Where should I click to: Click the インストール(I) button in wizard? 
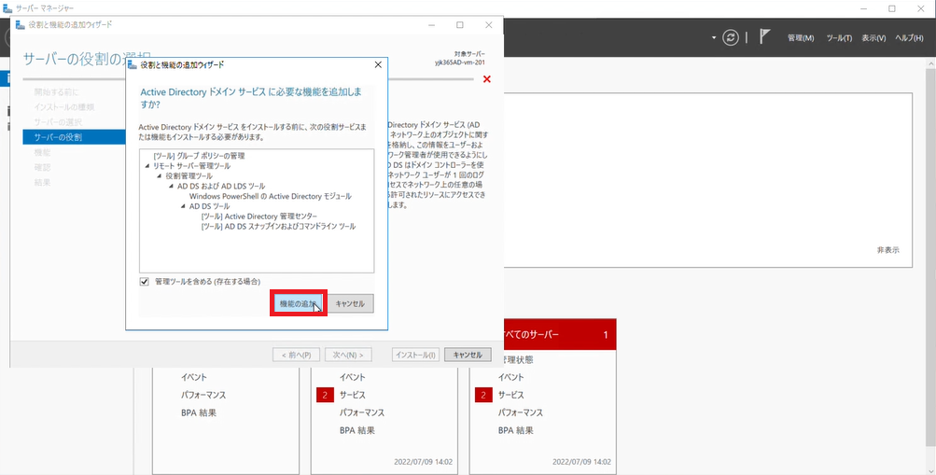coord(416,355)
